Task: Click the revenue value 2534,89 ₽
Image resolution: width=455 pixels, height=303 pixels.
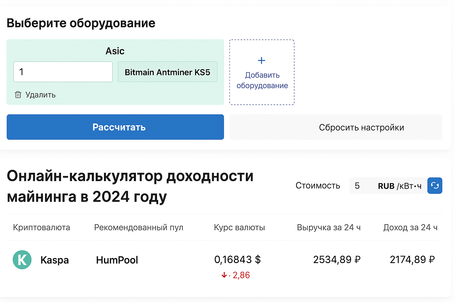Action: coord(337,260)
